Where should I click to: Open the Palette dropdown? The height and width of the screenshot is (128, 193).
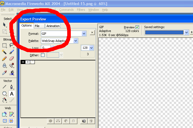tap(75, 41)
